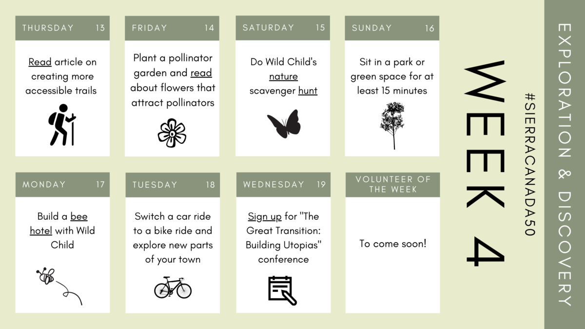Follow the underlined "nature" link on Saturday
The width and height of the screenshot is (585, 329).
click(283, 77)
